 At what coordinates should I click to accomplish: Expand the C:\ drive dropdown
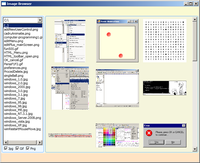tap(40, 20)
